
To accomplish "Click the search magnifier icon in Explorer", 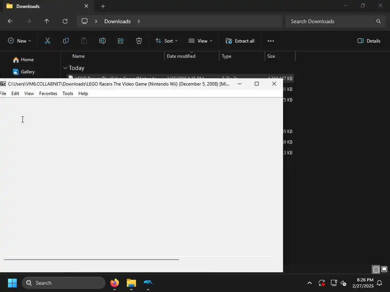I will [x=378, y=21].
